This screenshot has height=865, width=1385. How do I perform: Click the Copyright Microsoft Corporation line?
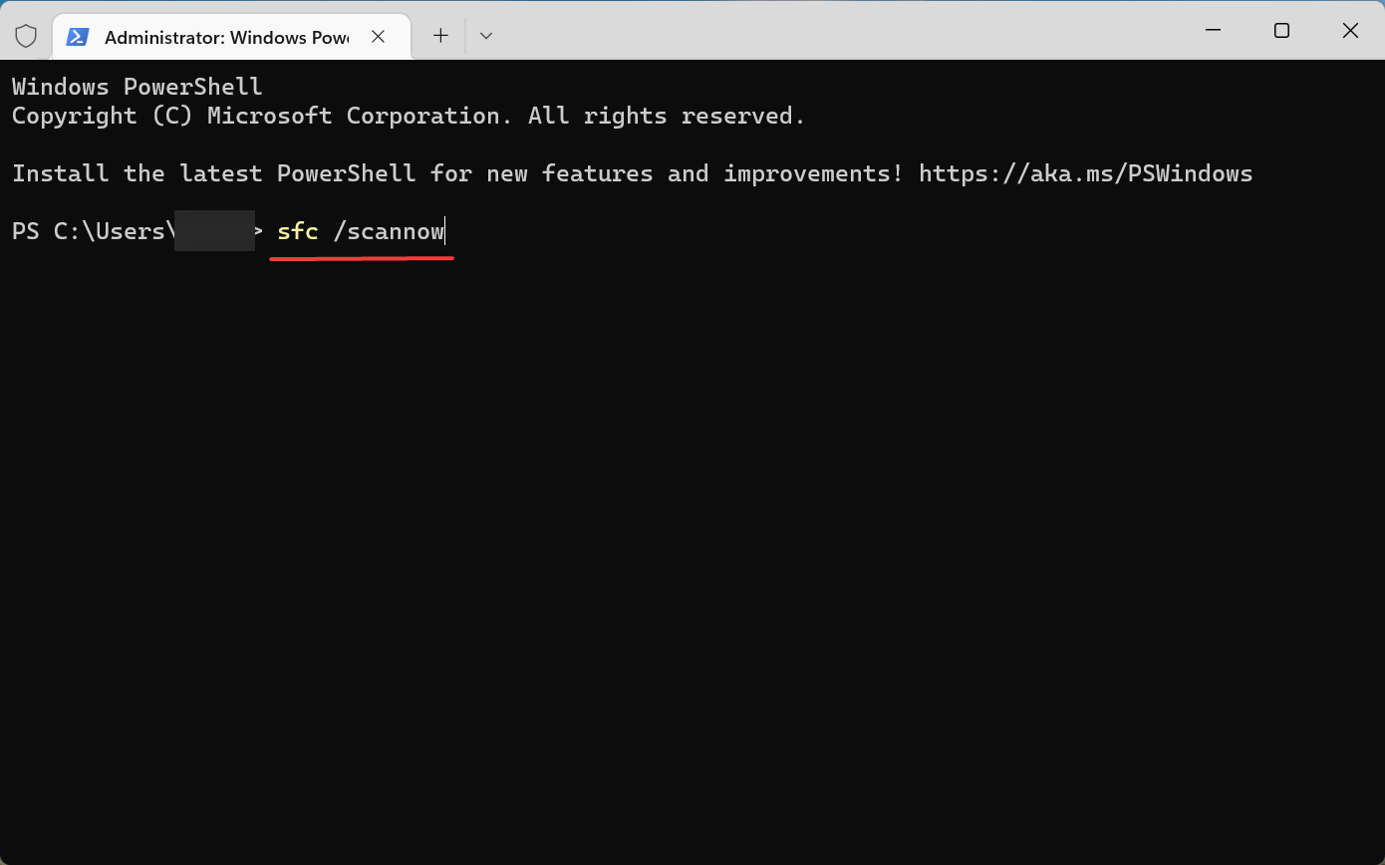pos(409,116)
